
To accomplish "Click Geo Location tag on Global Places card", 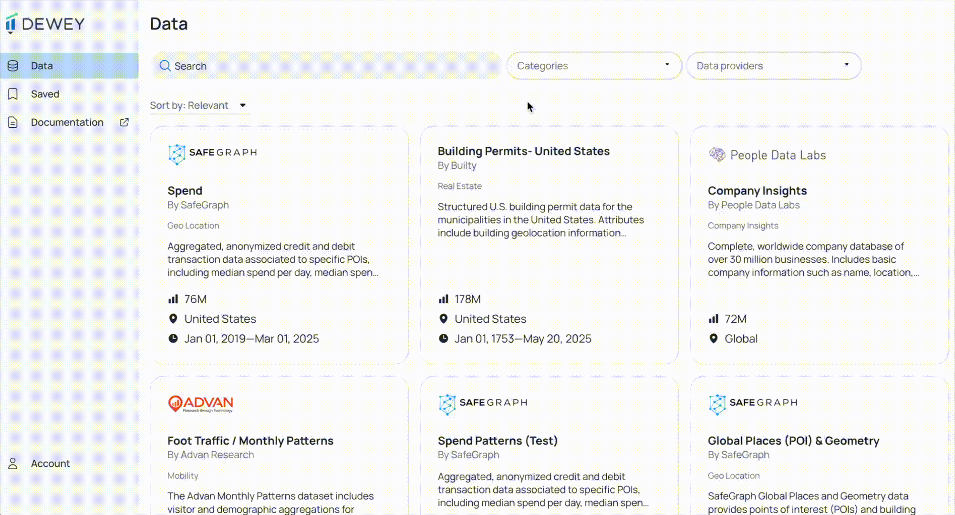I will click(x=734, y=475).
